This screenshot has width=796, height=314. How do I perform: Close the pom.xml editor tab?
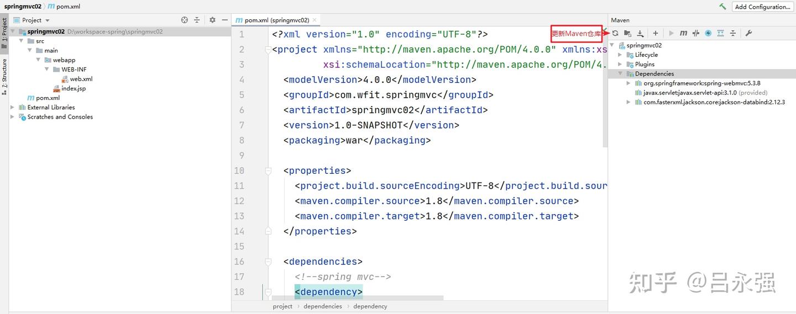[x=315, y=20]
